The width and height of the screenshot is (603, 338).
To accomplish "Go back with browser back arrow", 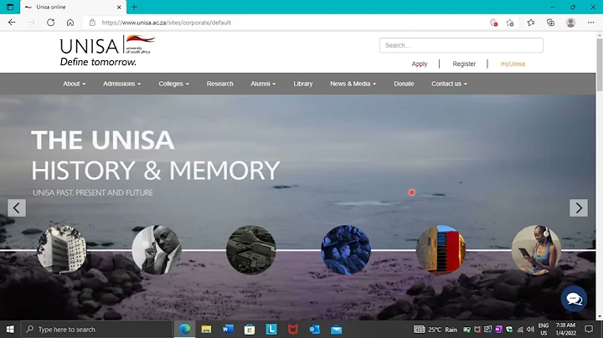I will coord(12,23).
